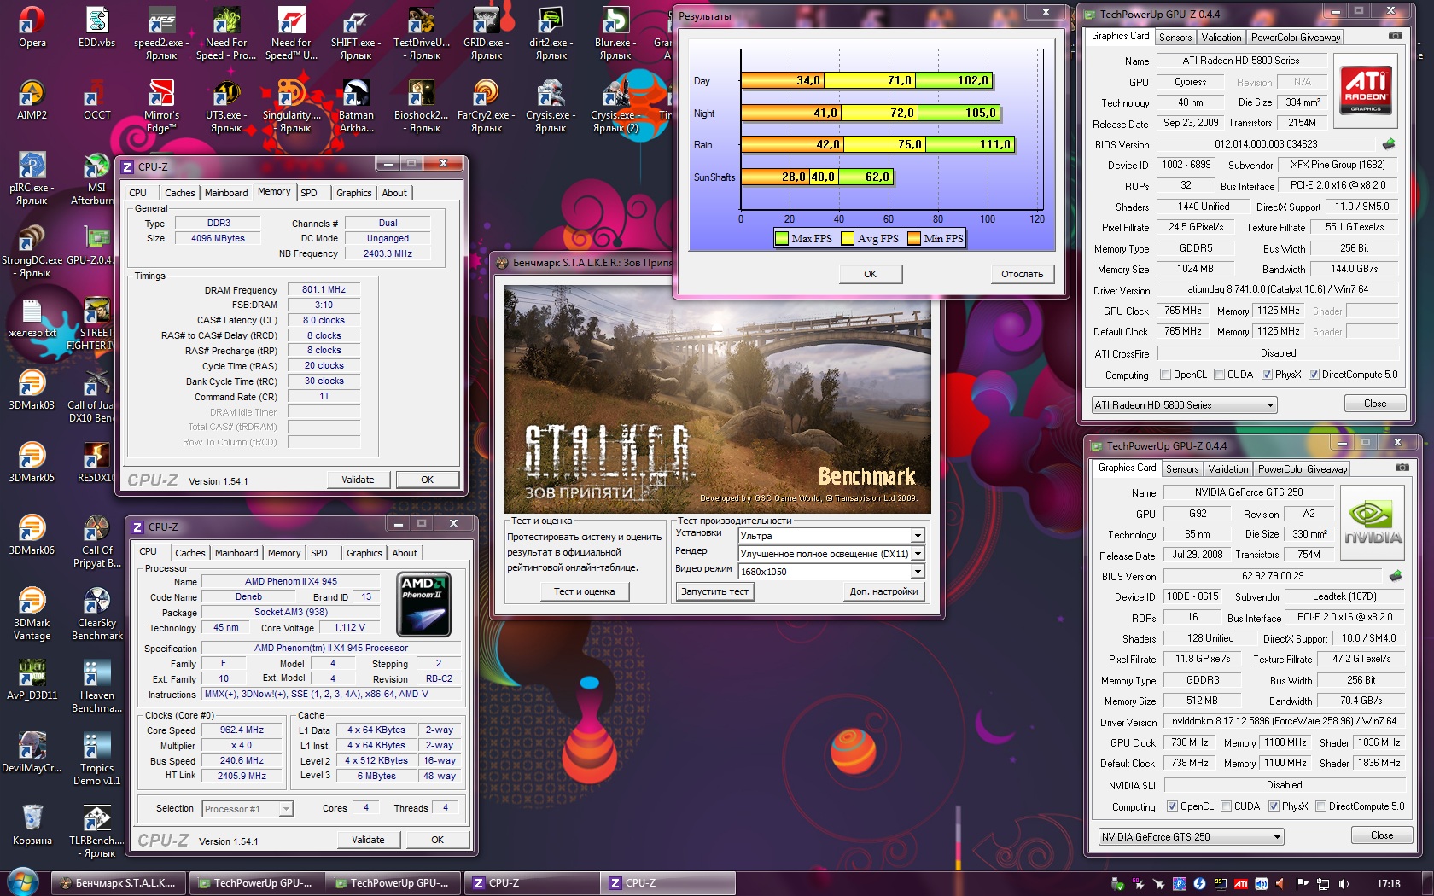Open the Bioshock2 desktop shortcut

[421, 104]
